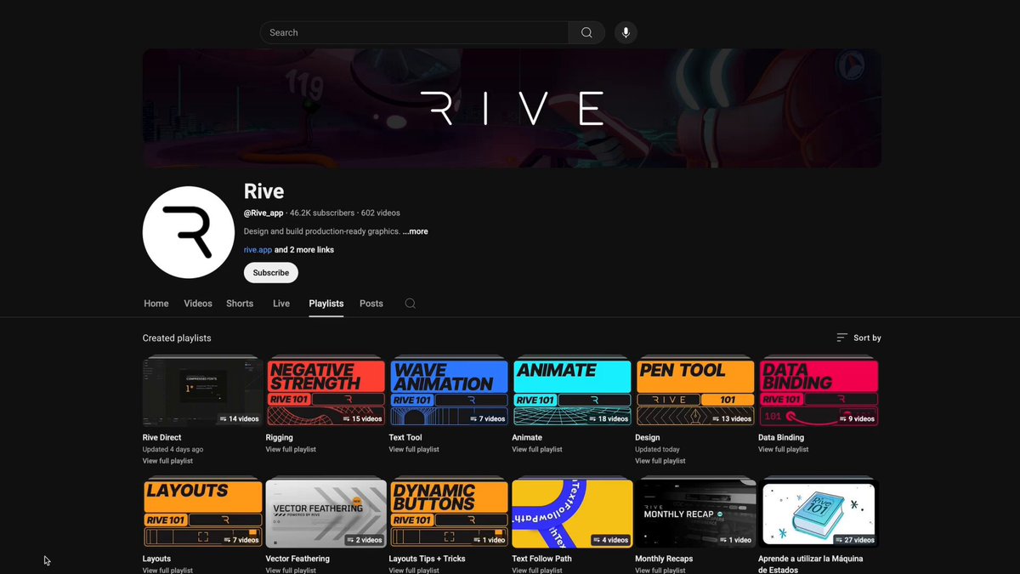Click the 'Layouts Tips + Tricks' title

click(428, 559)
